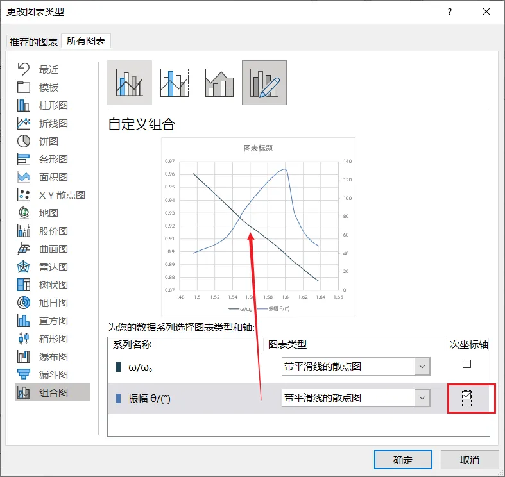Viewport: 505px width, 477px height.
Task: Open chart type dropdown for ω/ω₀
Action: [x=422, y=366]
